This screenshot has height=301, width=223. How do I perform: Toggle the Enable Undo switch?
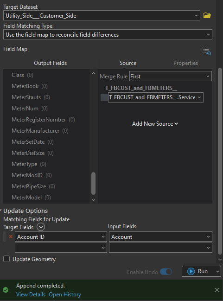[x=166, y=272]
